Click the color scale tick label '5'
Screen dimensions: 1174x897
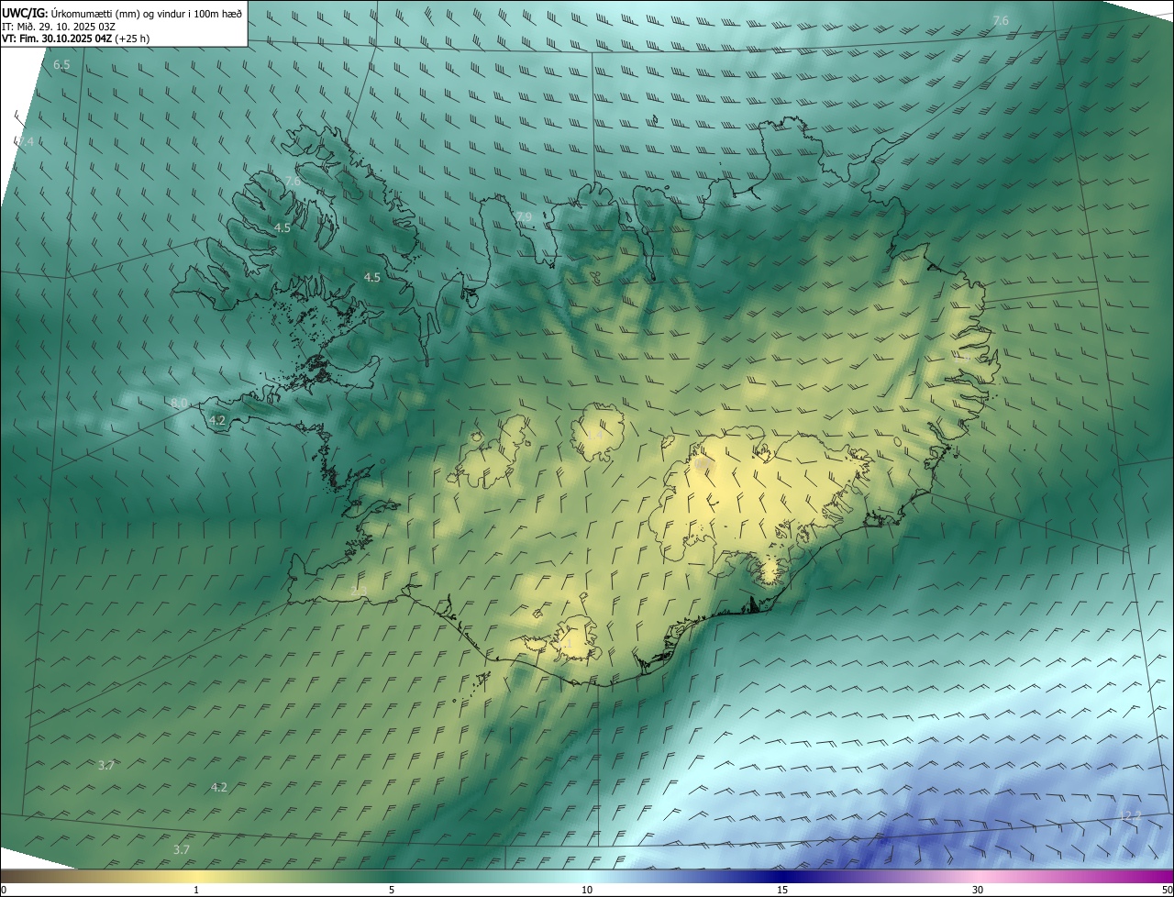coord(392,890)
